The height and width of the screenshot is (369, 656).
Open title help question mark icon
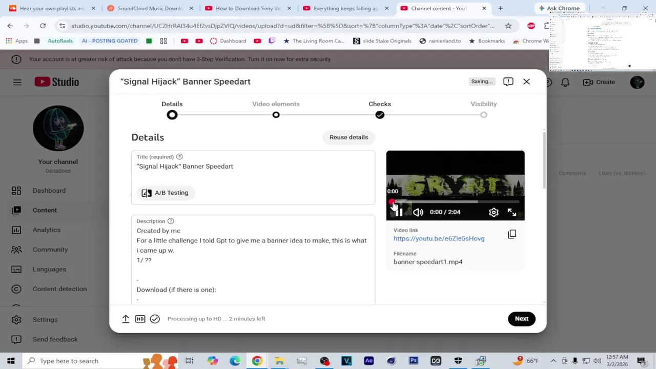179,157
